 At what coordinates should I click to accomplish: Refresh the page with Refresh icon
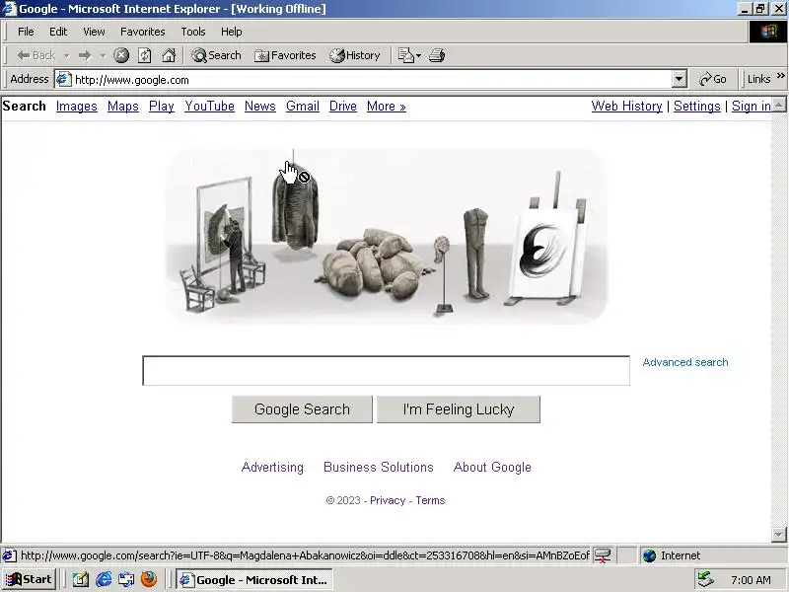(x=145, y=55)
